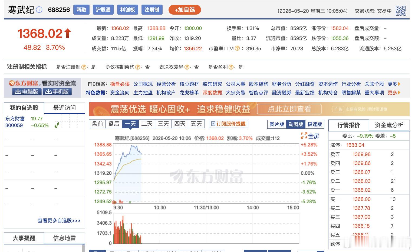
Task: Open the 操盘必读 link
Action: [120, 84]
